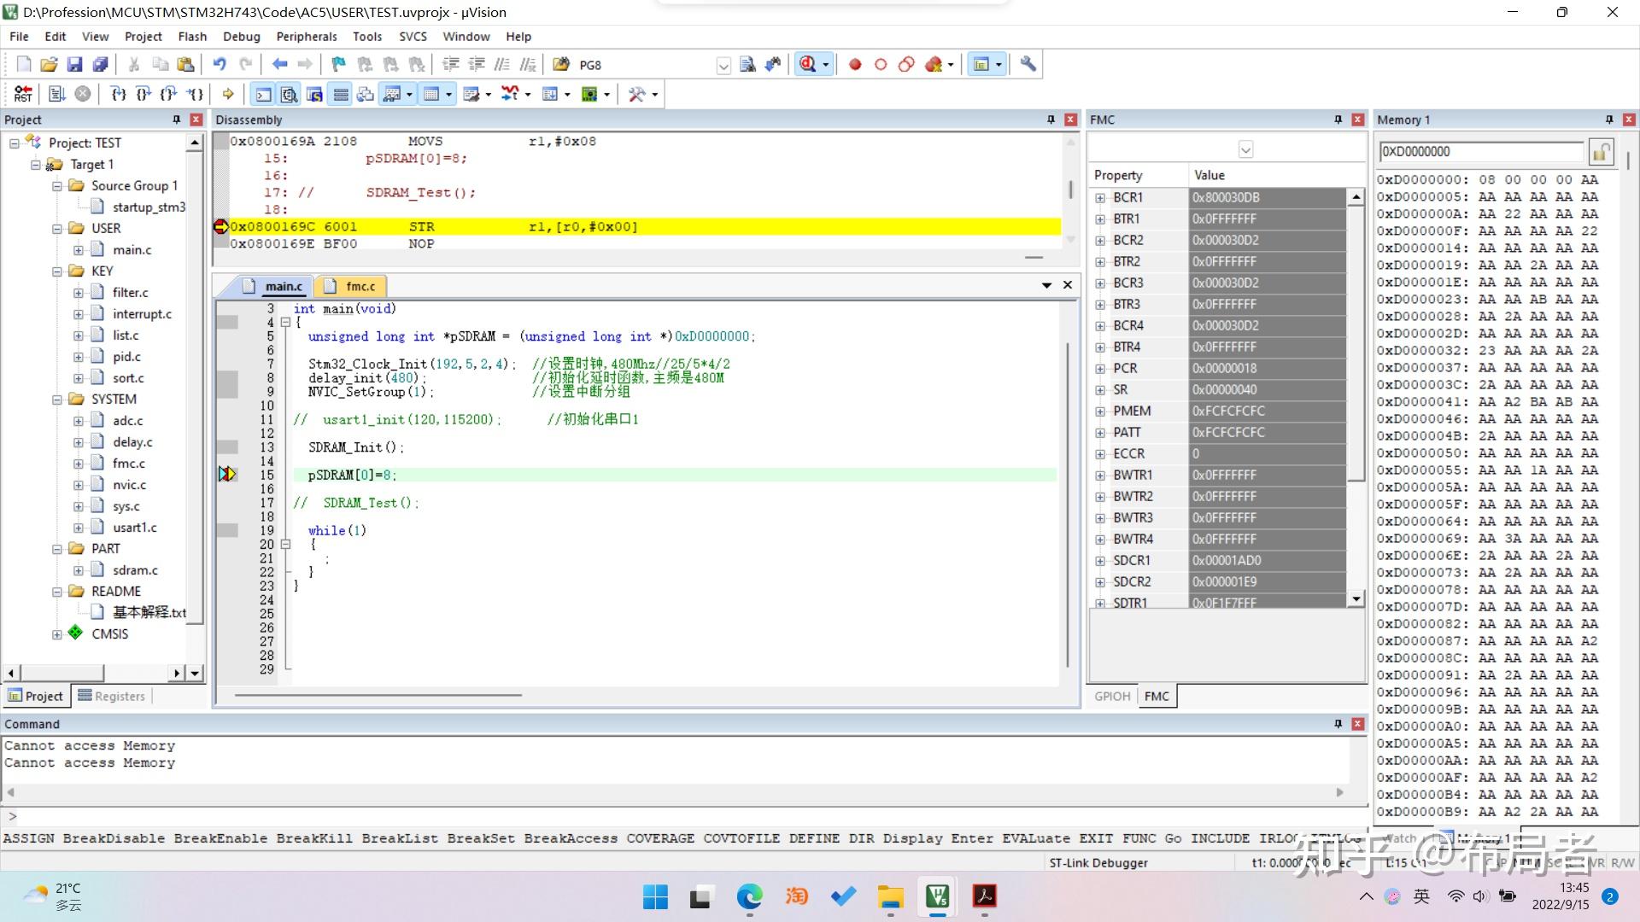Select the GPIOH tab button
This screenshot has height=922, width=1640.
click(x=1112, y=696)
